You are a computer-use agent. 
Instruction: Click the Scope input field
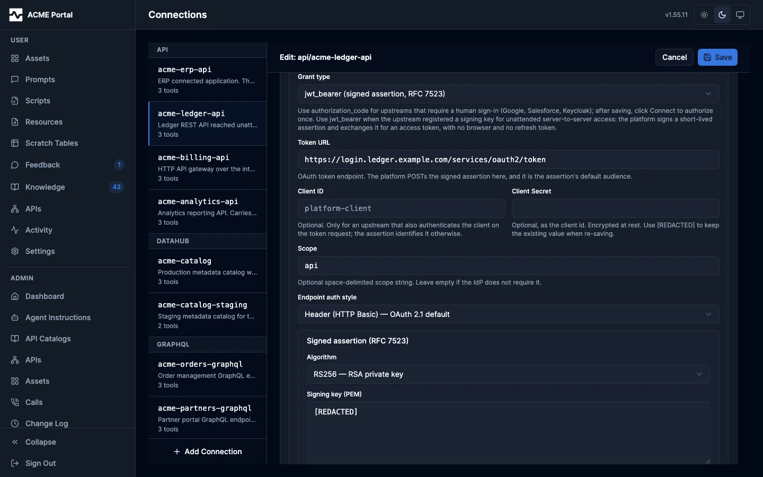[509, 266]
